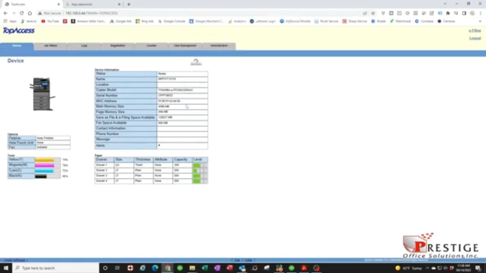This screenshot has height=273, width=486.
Task: Open the Cameras bookmark
Action: pos(446,21)
